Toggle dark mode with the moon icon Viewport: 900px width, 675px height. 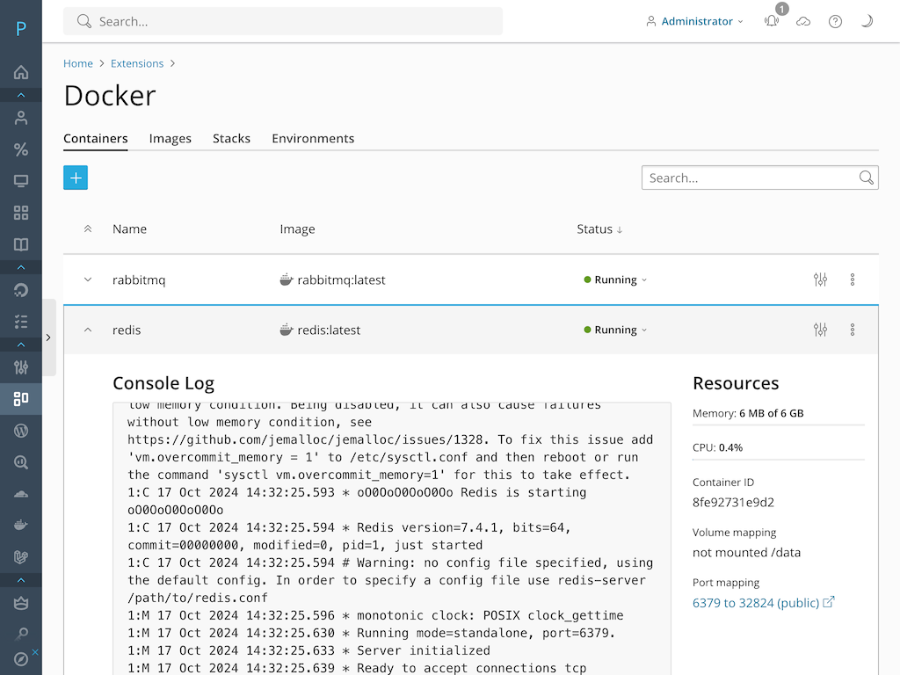[867, 21]
